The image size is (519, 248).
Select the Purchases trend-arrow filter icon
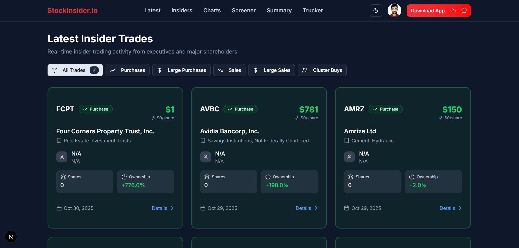pyautogui.click(x=113, y=70)
